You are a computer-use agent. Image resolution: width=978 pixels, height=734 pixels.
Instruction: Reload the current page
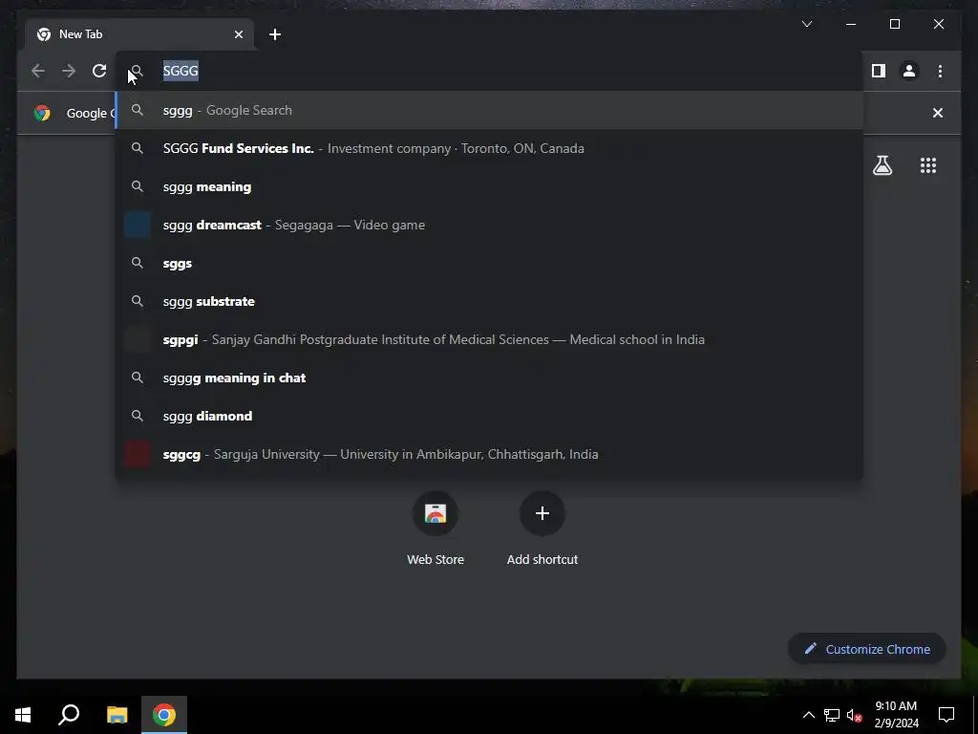(99, 71)
